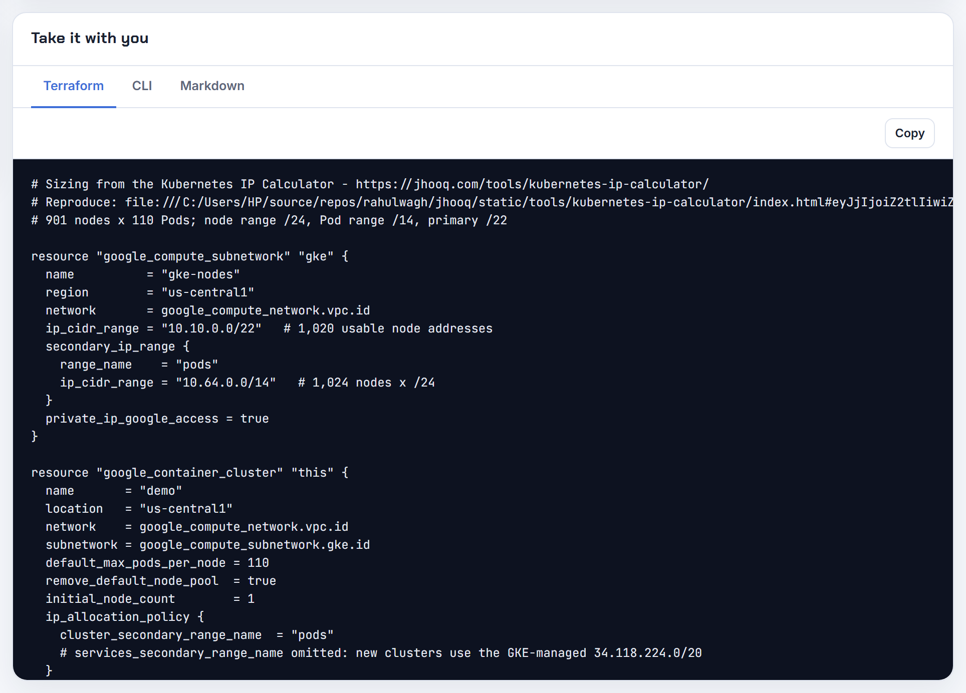Image resolution: width=966 pixels, height=693 pixels.
Task: Click the region = "us-central1" line
Action: [150, 292]
